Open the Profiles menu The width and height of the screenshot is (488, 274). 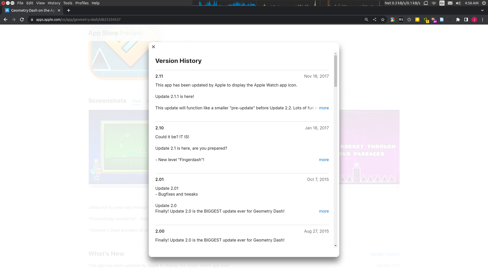point(82,3)
